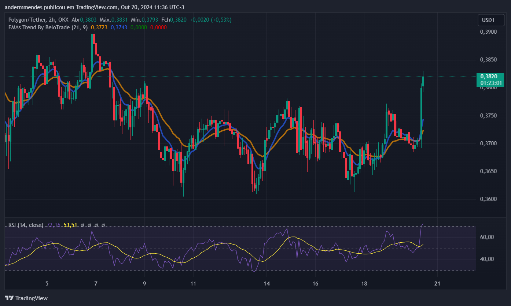The height and width of the screenshot is (306, 511).
Task: Click the 60,00 level on RSI axis
Action: (487, 237)
